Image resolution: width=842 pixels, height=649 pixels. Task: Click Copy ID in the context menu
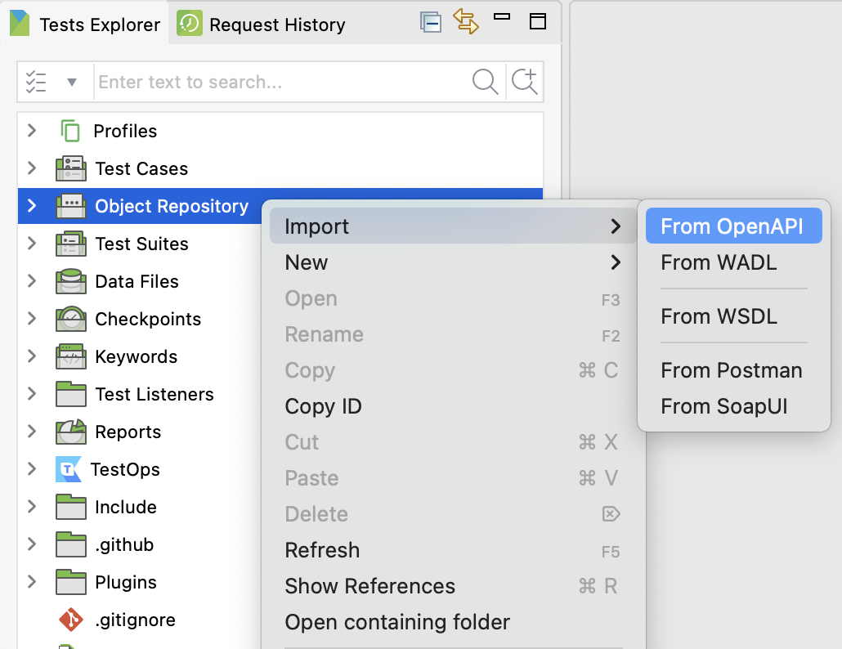[x=323, y=406]
